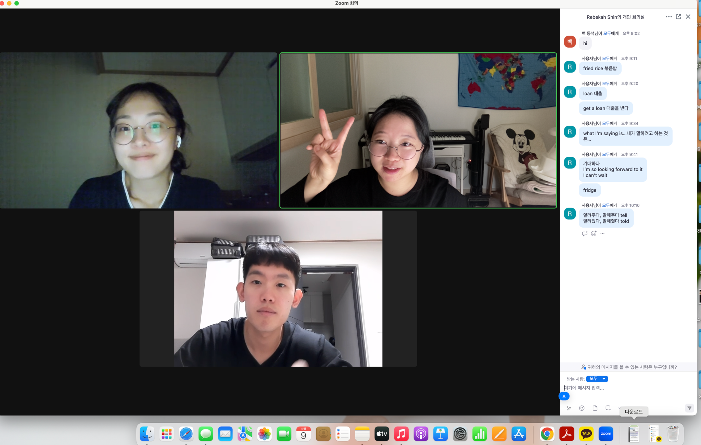Close the Zoom chat panel
Viewport: 701px width, 445px height.
pos(688,16)
